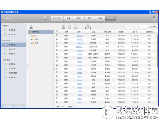Screen dimensions: 159x119
Task: Collapse the 产品数据 sidebar group
Action: (2, 41)
